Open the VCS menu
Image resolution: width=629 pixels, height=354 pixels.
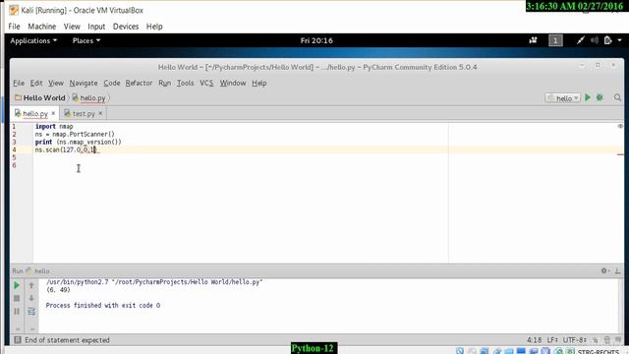click(x=206, y=83)
